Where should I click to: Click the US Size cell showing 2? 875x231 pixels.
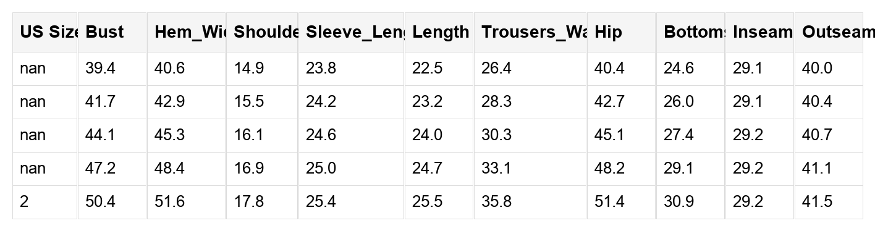(45, 202)
